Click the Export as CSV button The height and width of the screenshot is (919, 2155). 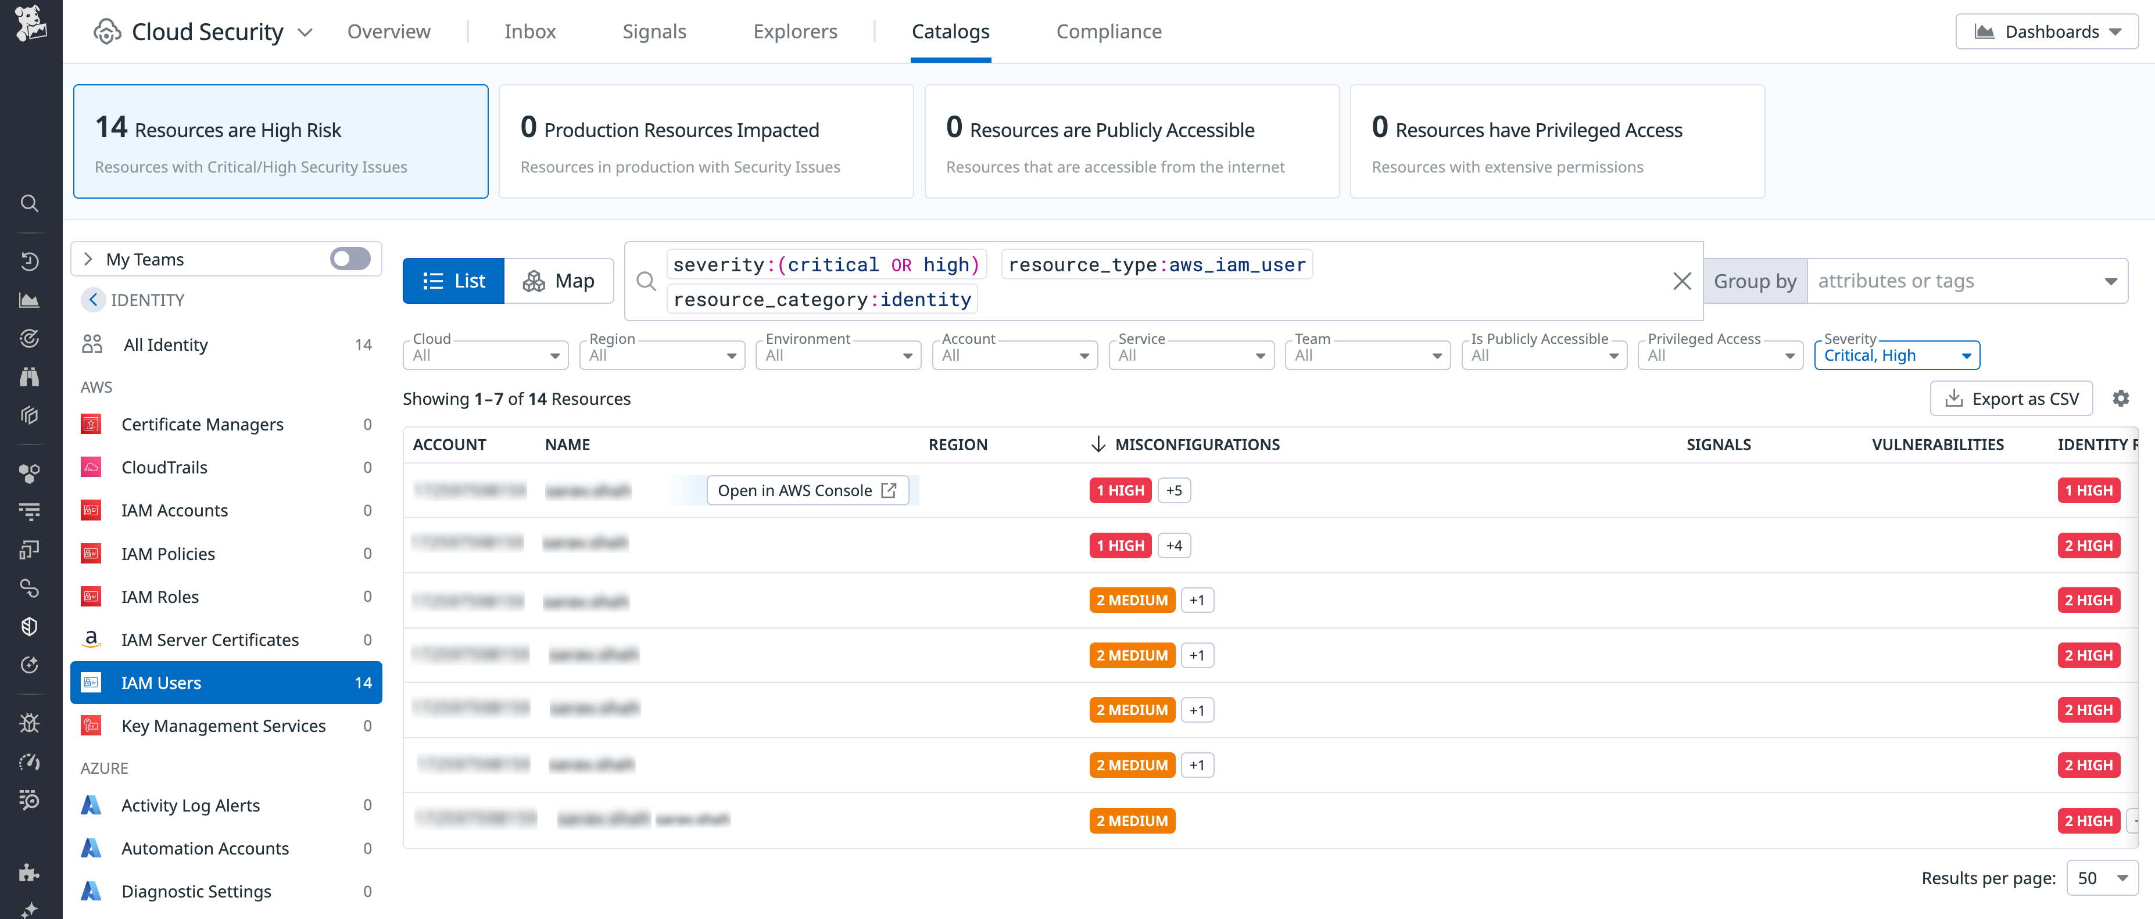click(x=2012, y=398)
